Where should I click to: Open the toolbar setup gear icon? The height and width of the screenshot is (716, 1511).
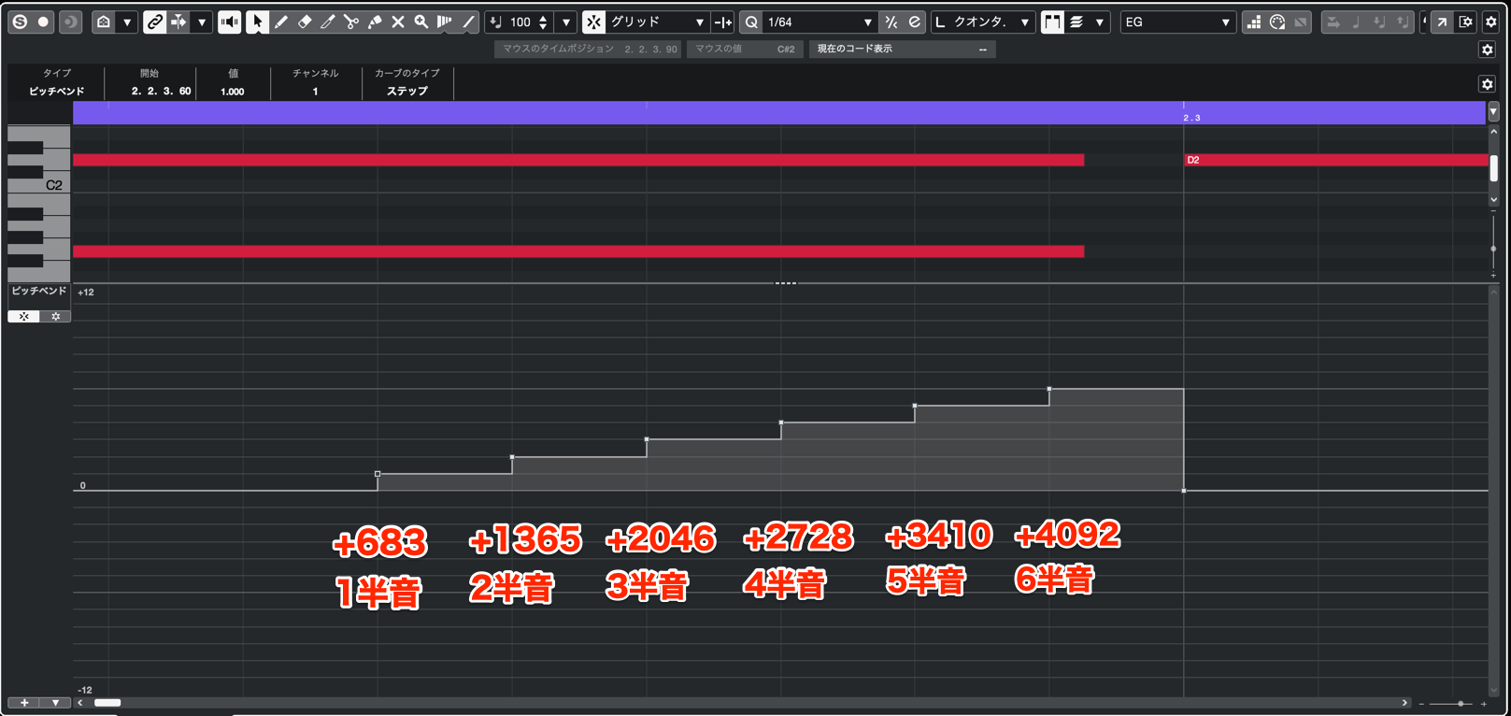click(x=1491, y=21)
